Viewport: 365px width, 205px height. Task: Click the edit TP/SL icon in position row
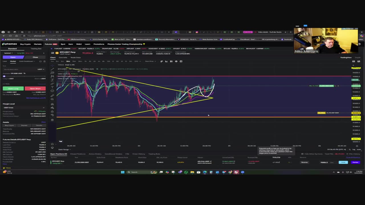[279, 162]
